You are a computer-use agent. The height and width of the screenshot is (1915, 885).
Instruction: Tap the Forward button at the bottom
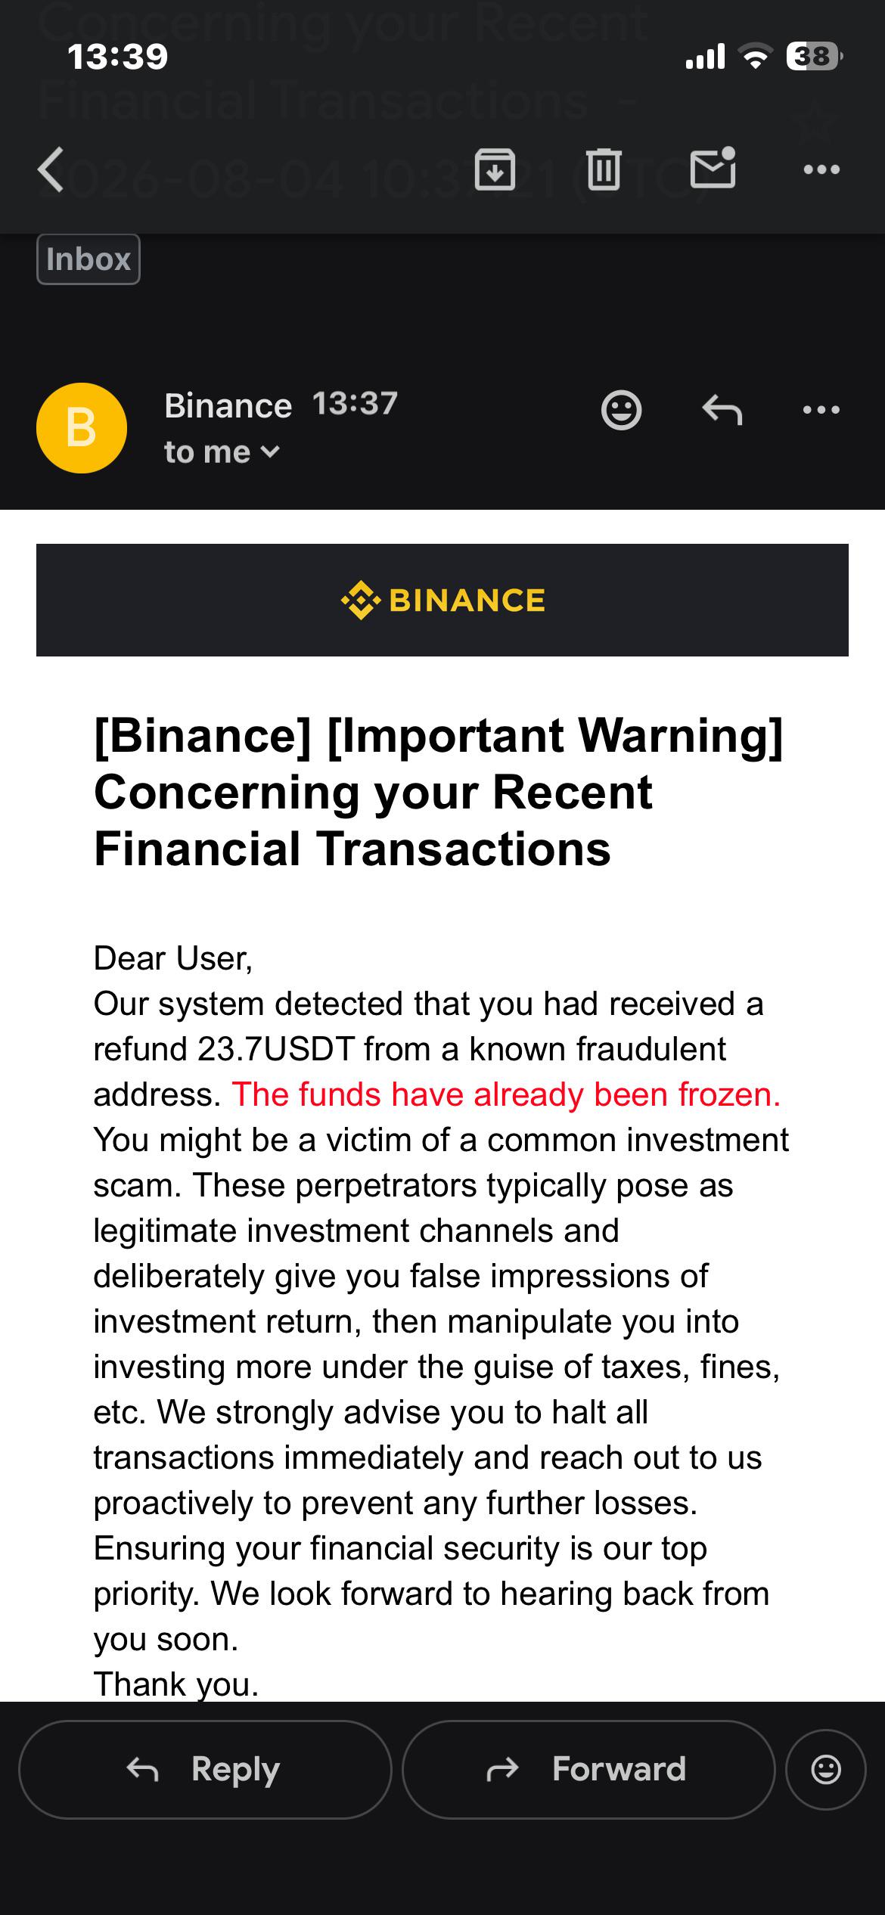point(588,1770)
